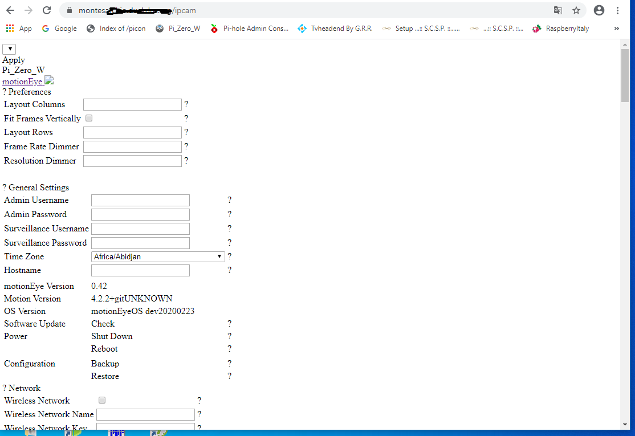This screenshot has width=635, height=436.
Task: Enable Fit Frames Vertically
Action: click(89, 118)
